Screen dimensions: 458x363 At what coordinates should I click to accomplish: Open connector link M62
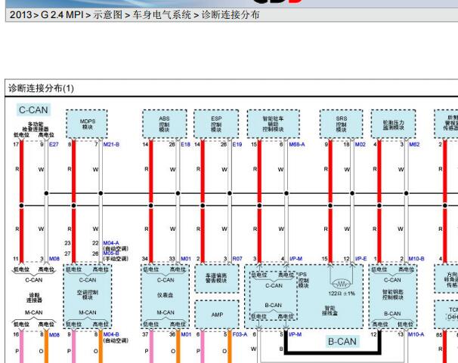coord(414,144)
